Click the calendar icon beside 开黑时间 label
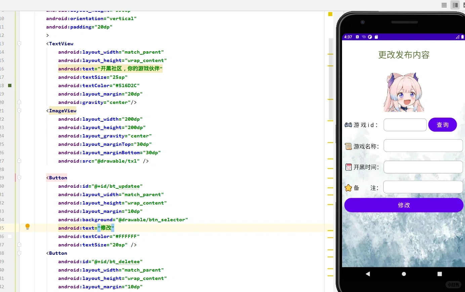Screen dimensions: 465x292 pyautogui.click(x=348, y=167)
